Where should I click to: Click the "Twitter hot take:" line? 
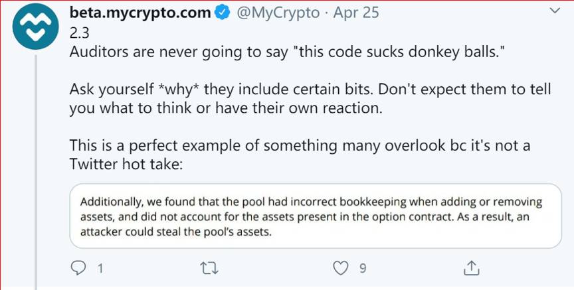tap(126, 165)
